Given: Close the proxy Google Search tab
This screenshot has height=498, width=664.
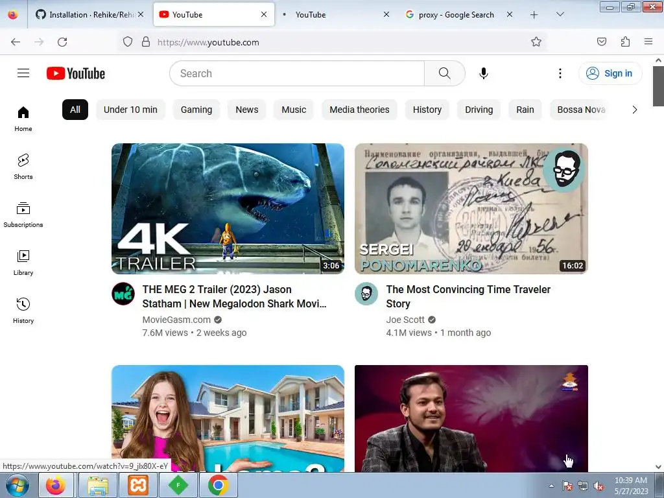Looking at the screenshot, I should coord(510,14).
